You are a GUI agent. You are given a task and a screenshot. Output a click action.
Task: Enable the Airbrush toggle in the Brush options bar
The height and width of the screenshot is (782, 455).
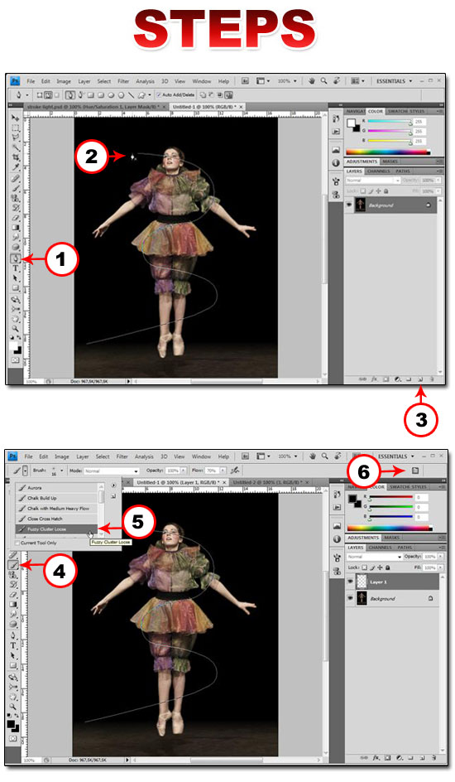[235, 471]
